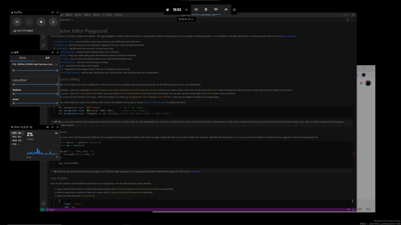
Task: Mute steam speaker icon
Action: point(14,103)
